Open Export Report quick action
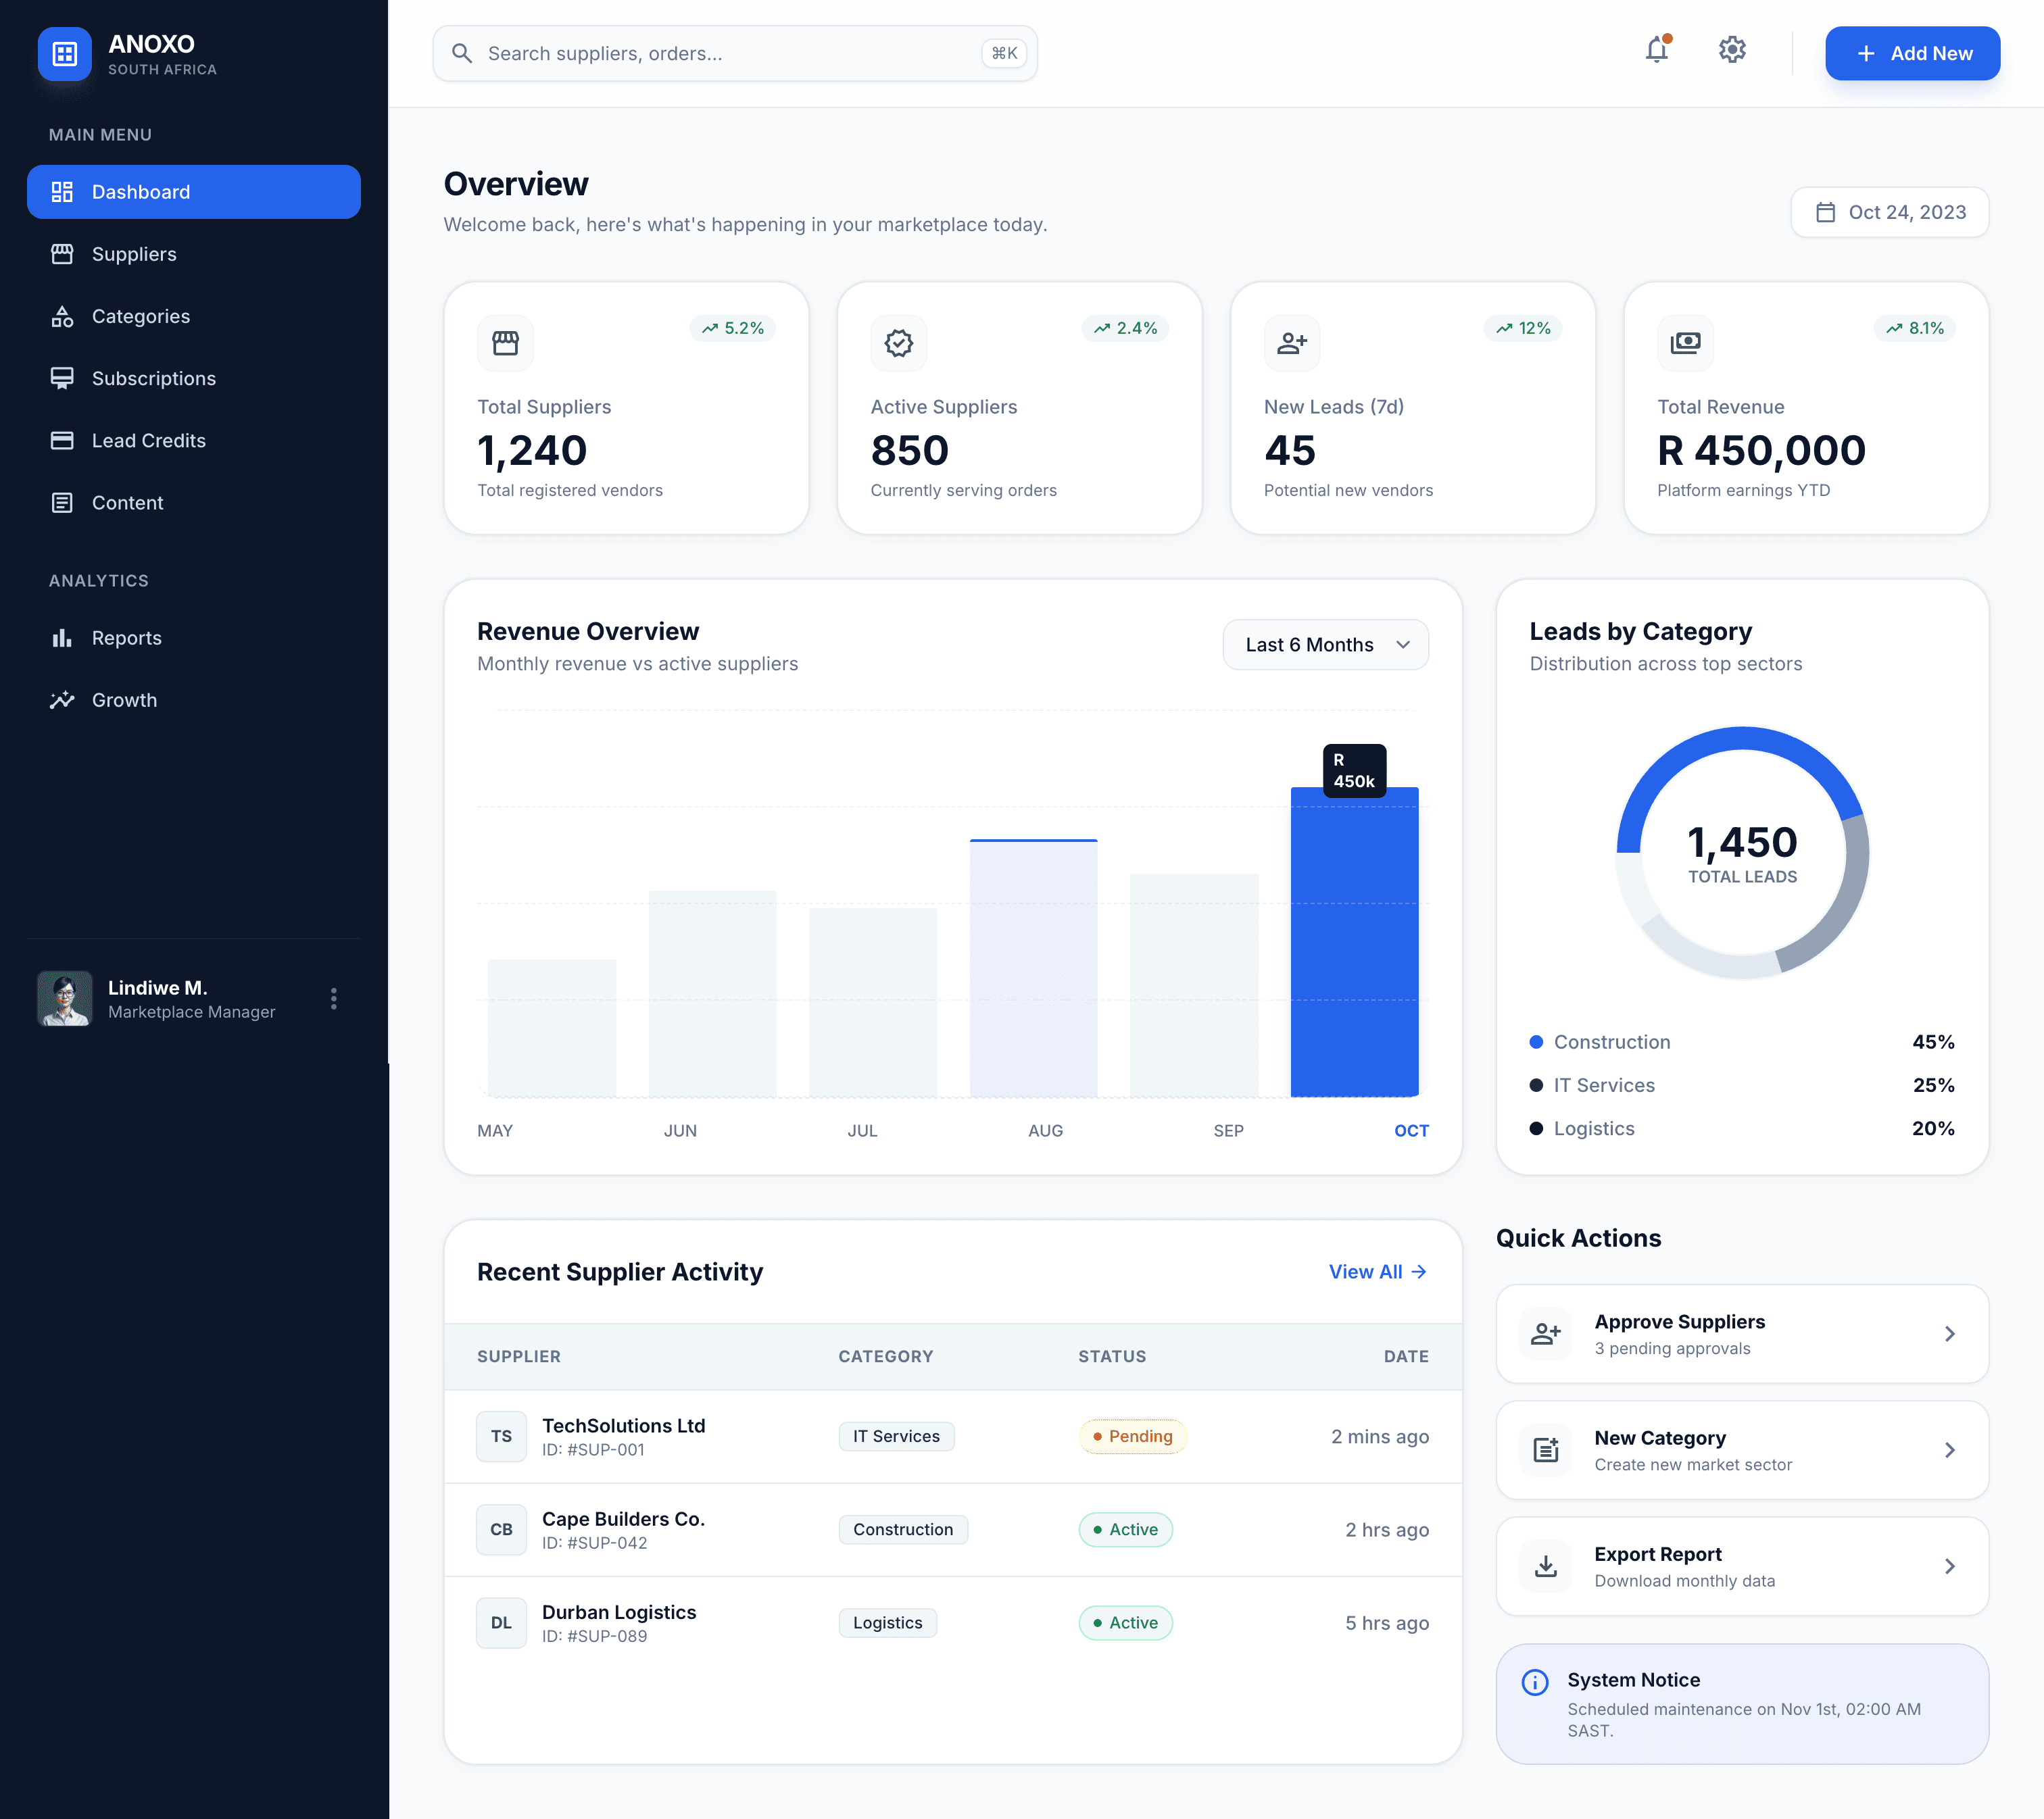Viewport: 2044px width, 1819px height. (1741, 1566)
